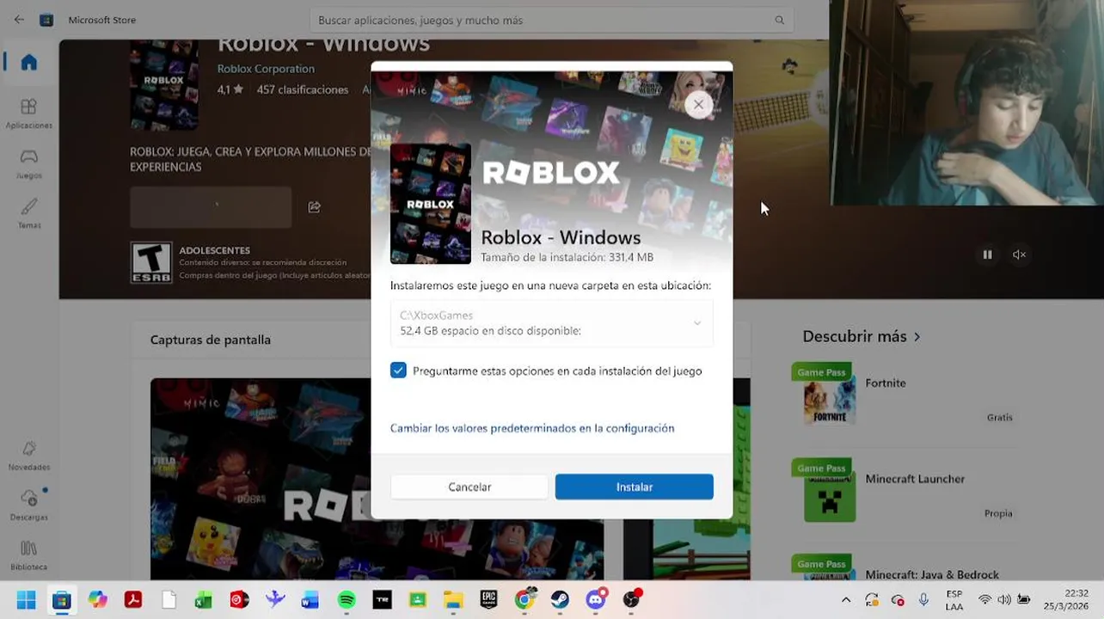Open Discord from the taskbar
The width and height of the screenshot is (1104, 619).
[596, 599]
